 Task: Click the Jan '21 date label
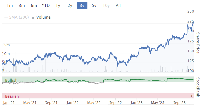click(9, 103)
